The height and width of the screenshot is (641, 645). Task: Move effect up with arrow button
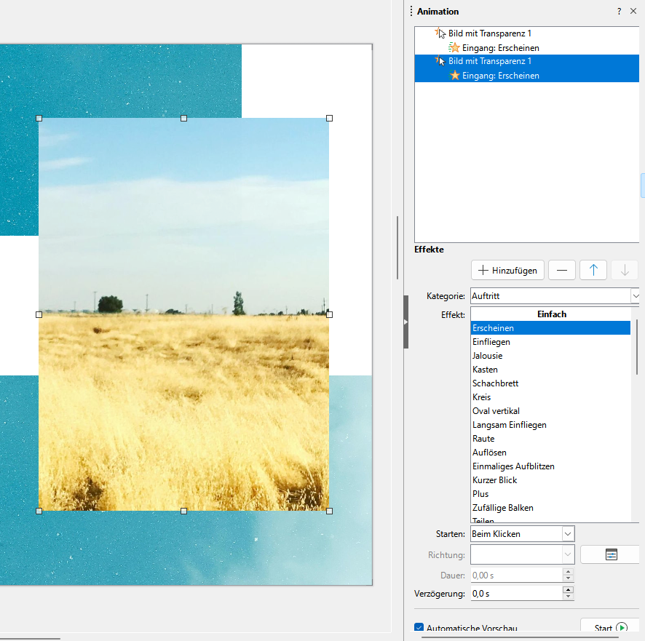tap(593, 270)
